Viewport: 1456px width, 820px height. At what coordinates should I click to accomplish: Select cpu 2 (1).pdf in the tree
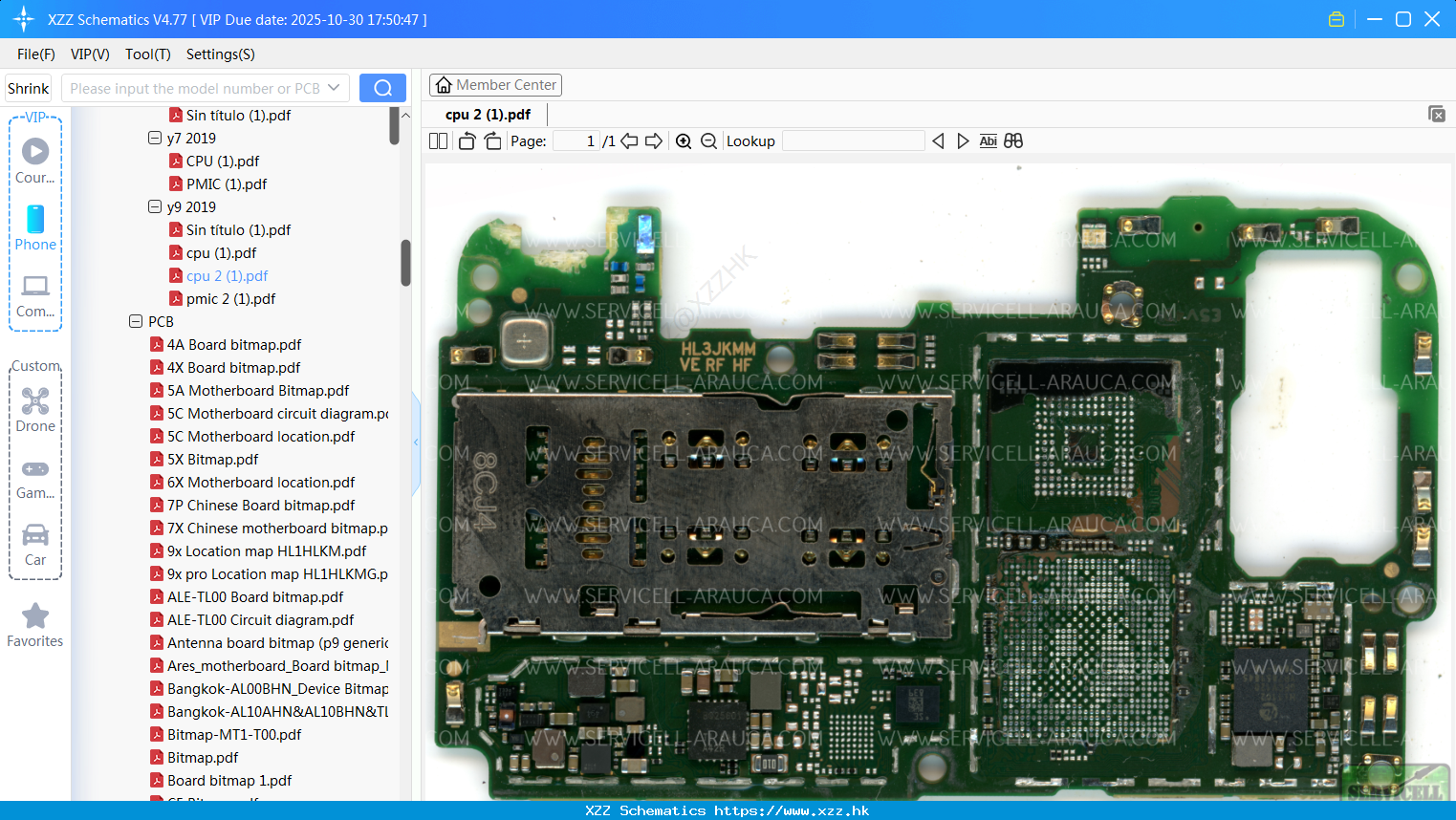219,275
